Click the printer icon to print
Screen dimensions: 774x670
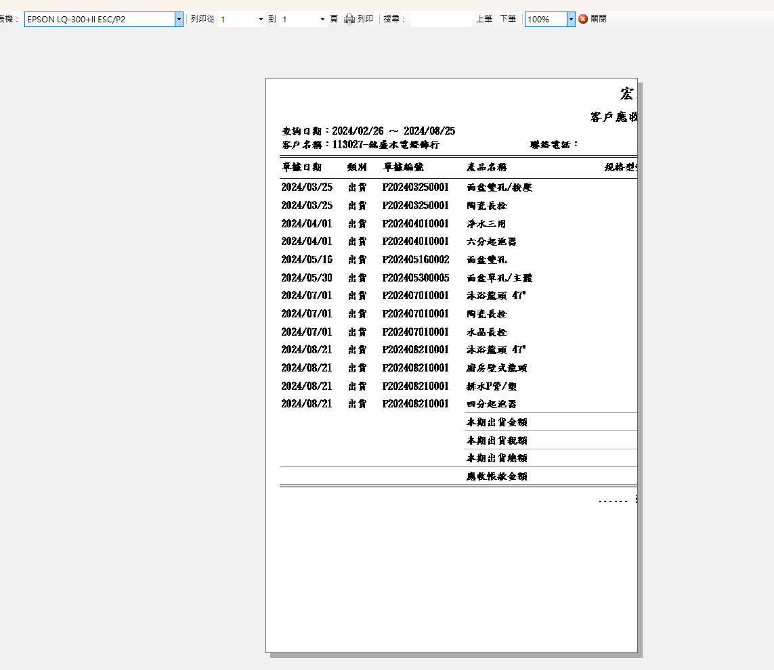[349, 19]
